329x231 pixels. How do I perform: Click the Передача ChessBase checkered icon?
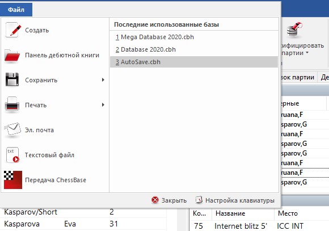[13, 180]
